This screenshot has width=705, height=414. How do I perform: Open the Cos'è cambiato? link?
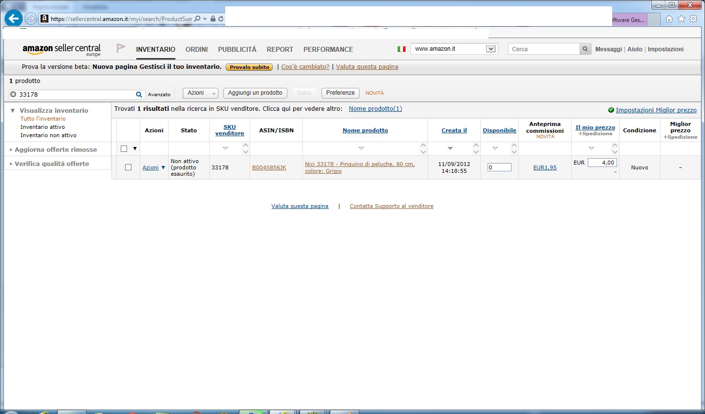click(305, 67)
